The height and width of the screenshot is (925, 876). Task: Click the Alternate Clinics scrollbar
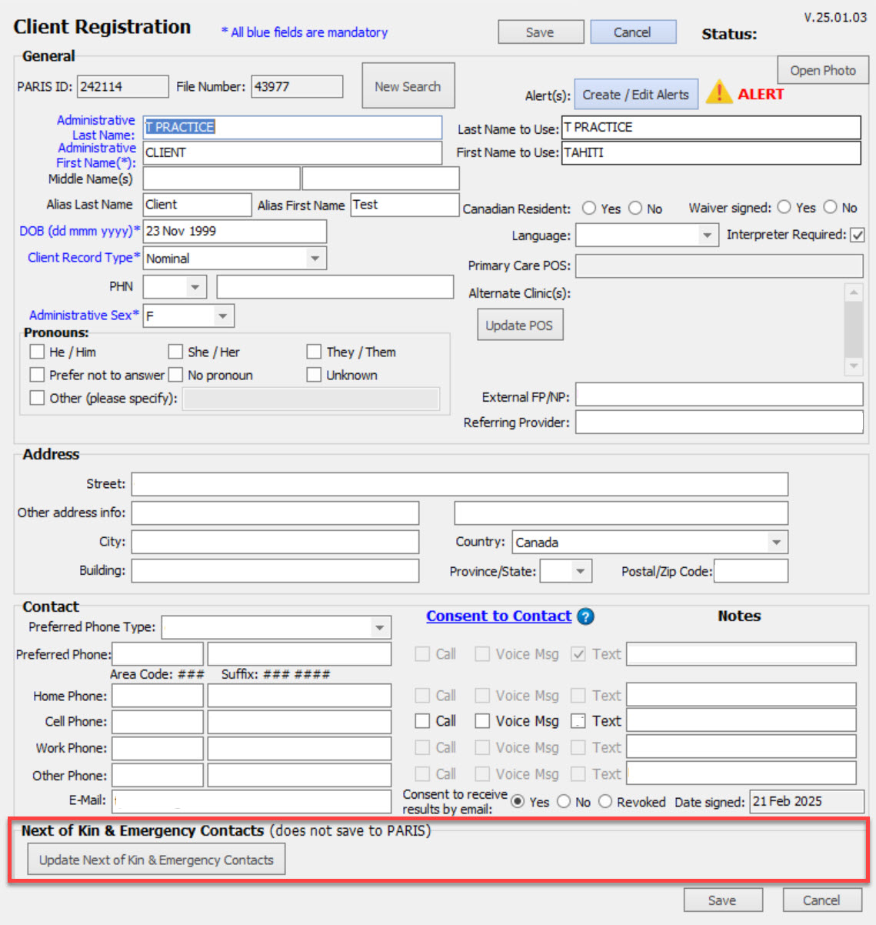pos(855,331)
